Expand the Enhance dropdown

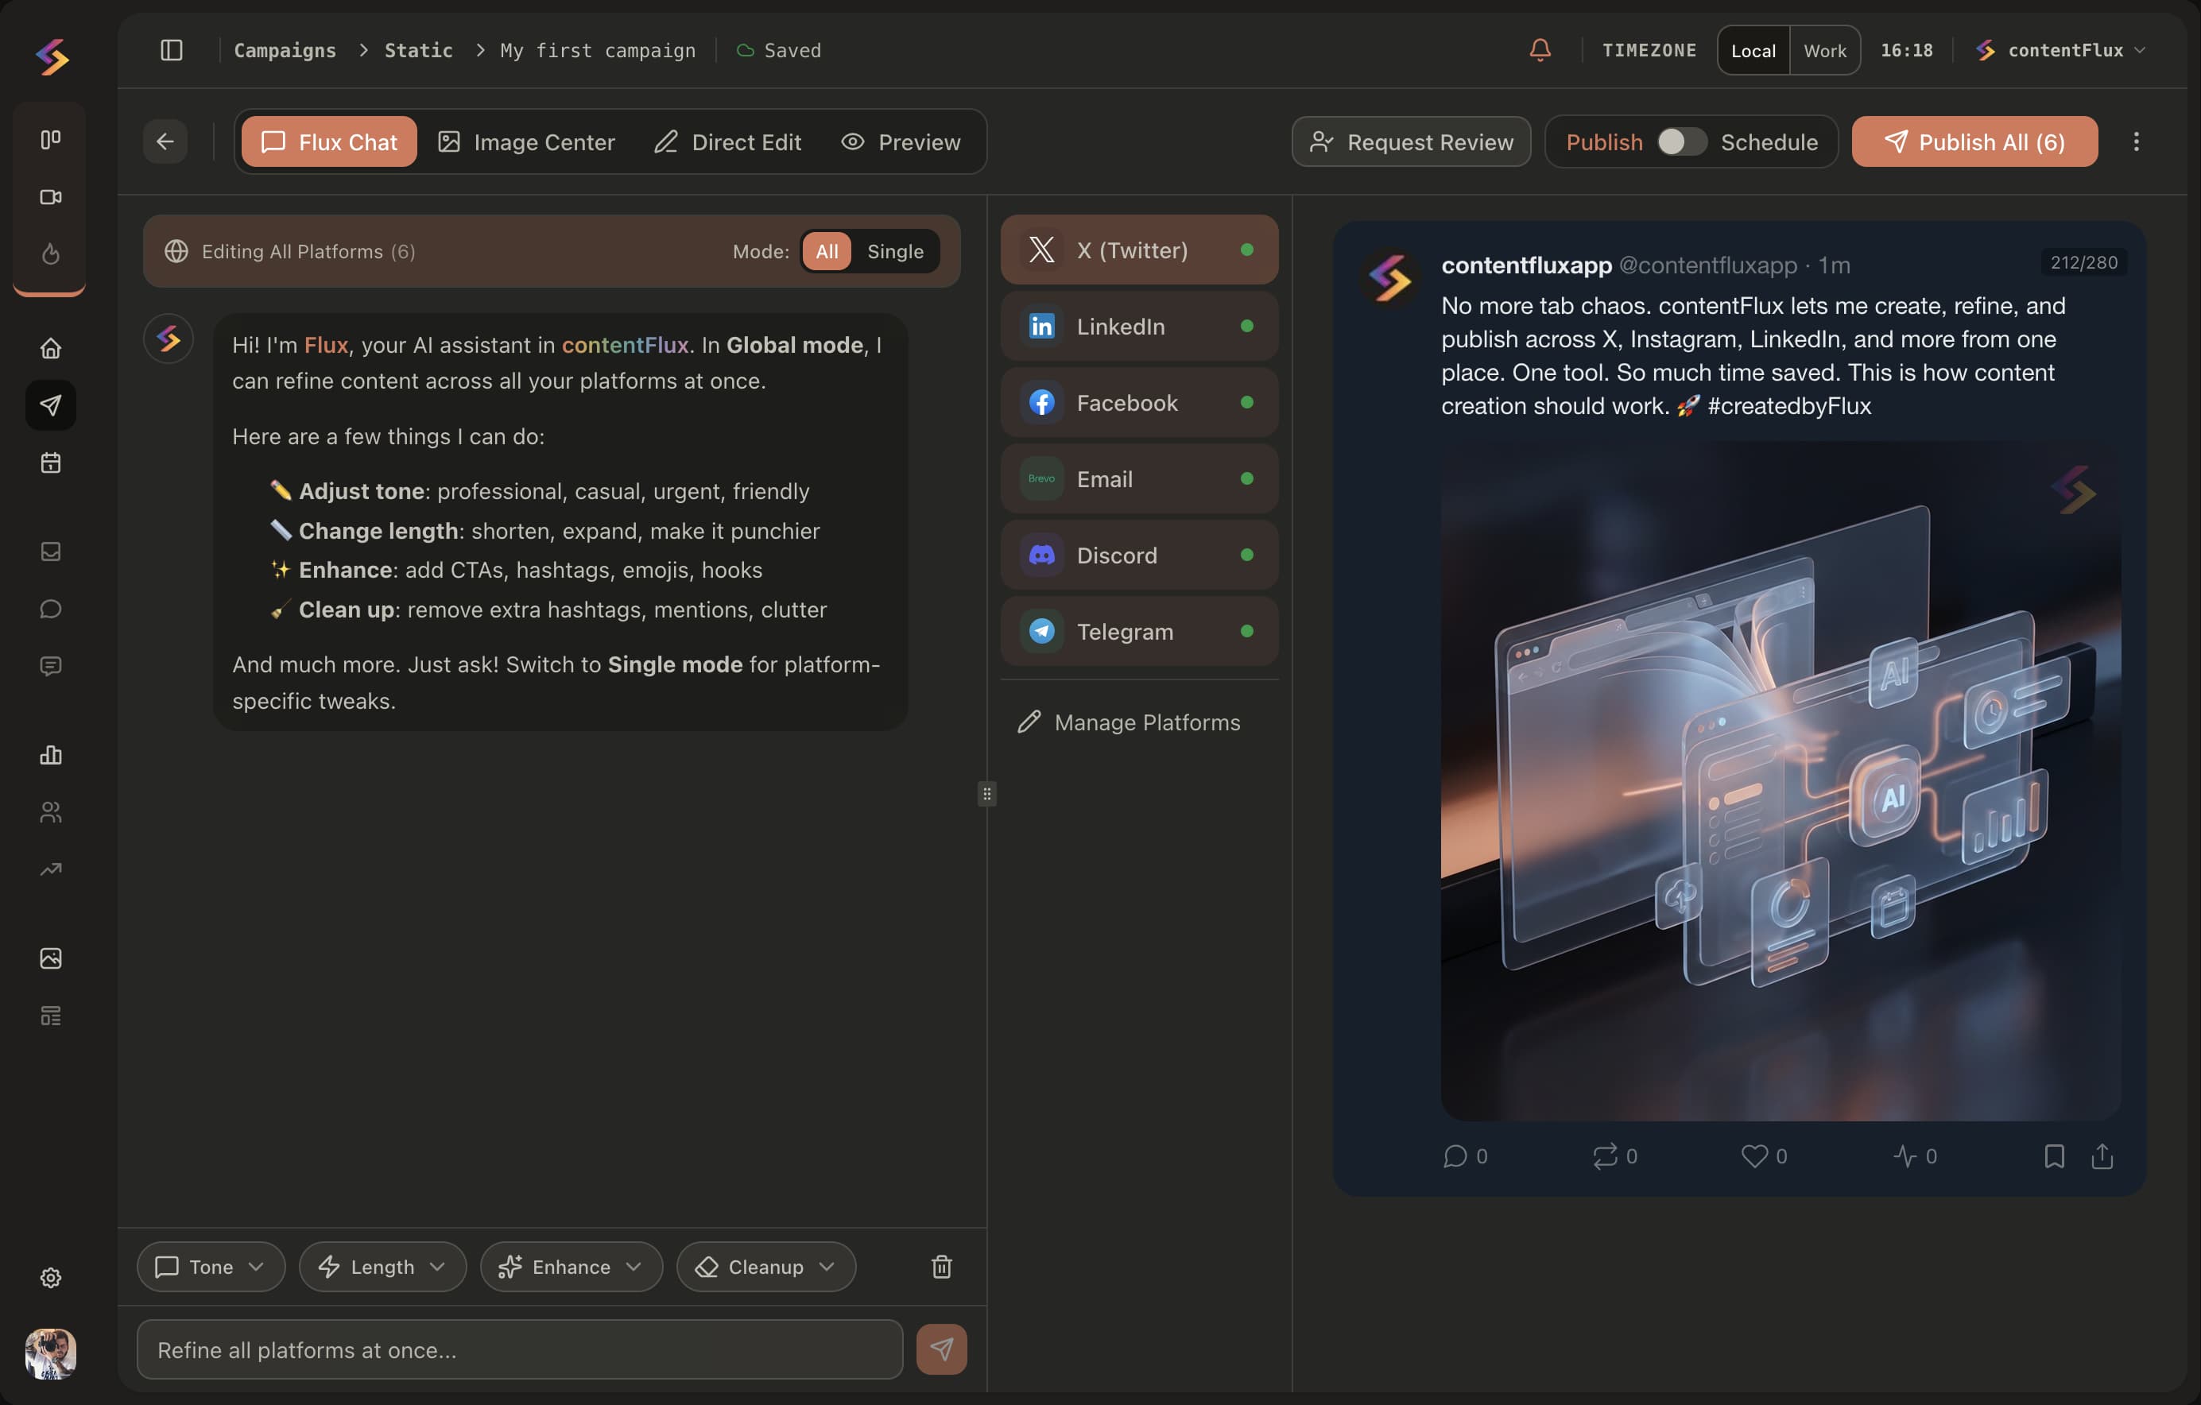click(571, 1266)
